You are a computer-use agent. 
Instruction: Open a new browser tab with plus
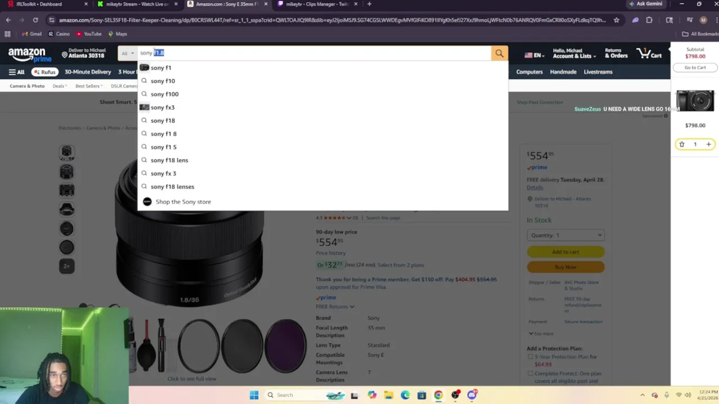pyautogui.click(x=369, y=4)
